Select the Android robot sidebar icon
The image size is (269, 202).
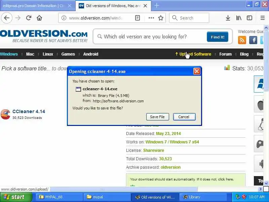(259, 164)
